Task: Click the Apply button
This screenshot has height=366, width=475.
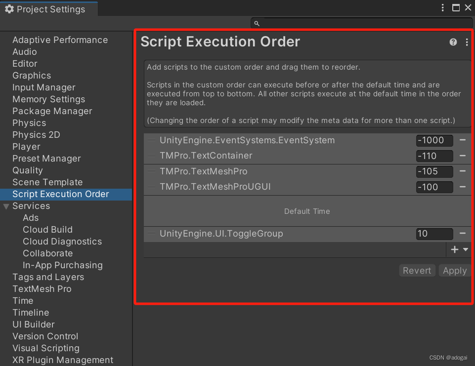Action: 455,270
